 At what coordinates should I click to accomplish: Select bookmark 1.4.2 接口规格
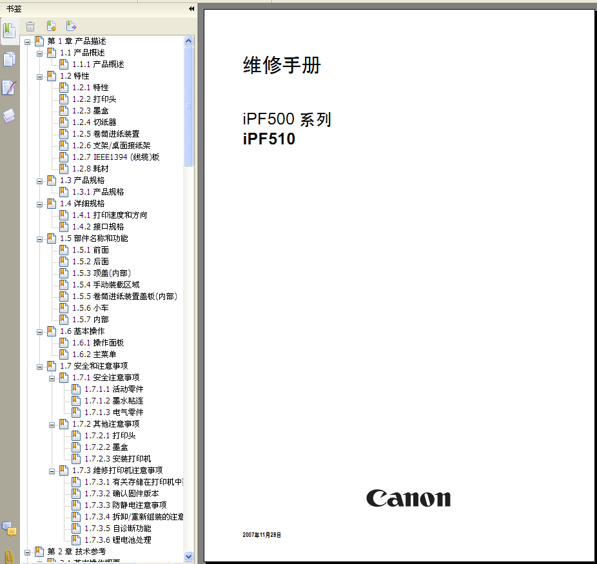(x=98, y=227)
